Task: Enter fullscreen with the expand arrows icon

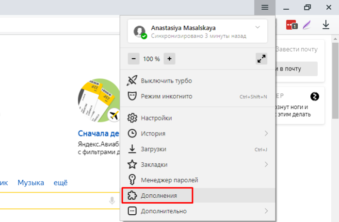Action: click(261, 59)
